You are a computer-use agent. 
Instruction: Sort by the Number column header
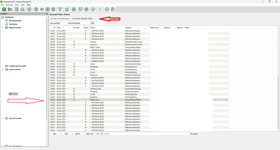77,28
